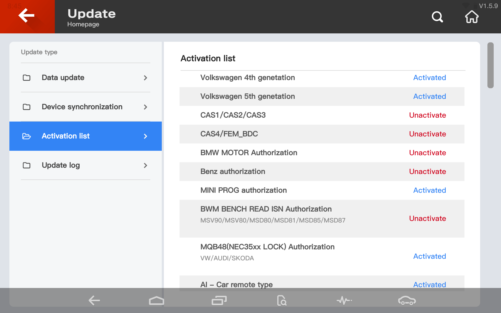Open search with the magnifier icon
This screenshot has height=313, width=501.
point(437,17)
